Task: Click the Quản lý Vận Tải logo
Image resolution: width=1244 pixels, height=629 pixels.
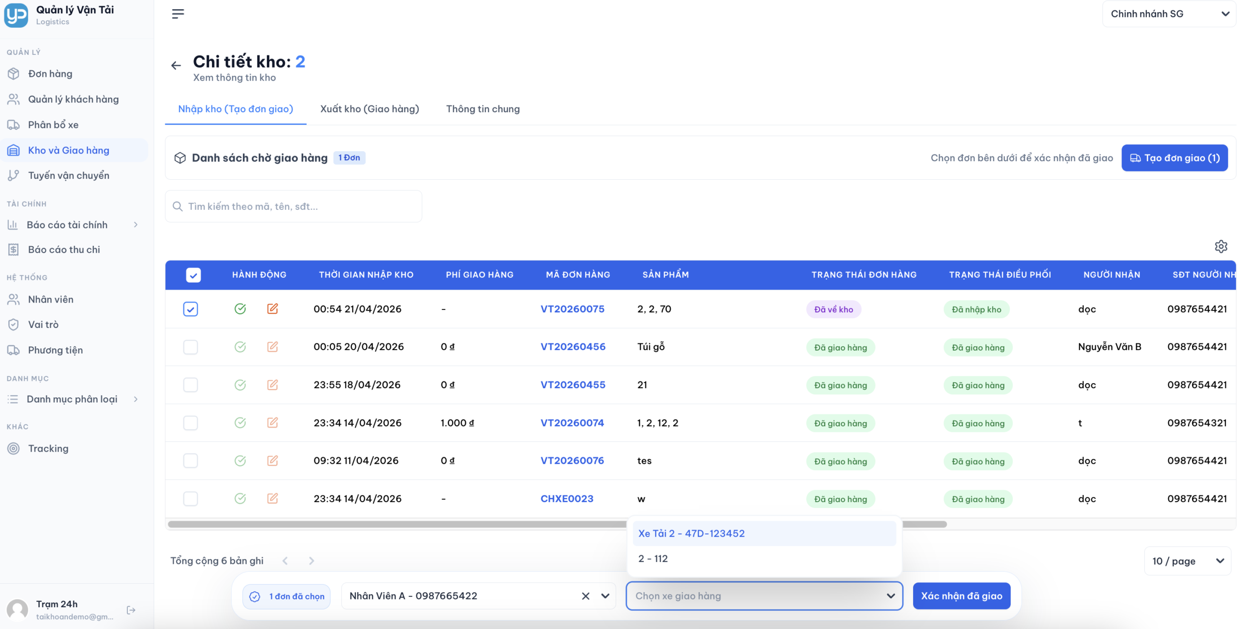Action: tap(16, 15)
